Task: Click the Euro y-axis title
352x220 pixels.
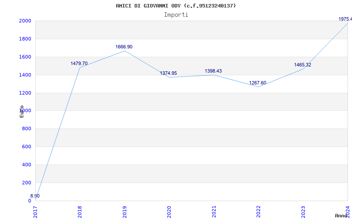Action: [22, 111]
